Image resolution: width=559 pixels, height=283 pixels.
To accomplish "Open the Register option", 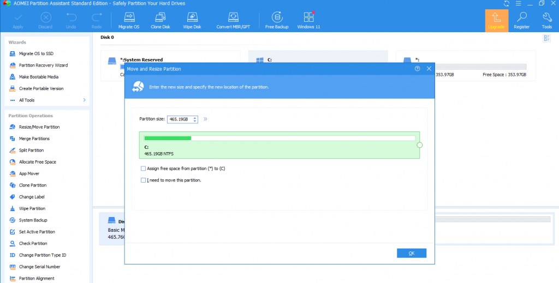I will [x=521, y=21].
